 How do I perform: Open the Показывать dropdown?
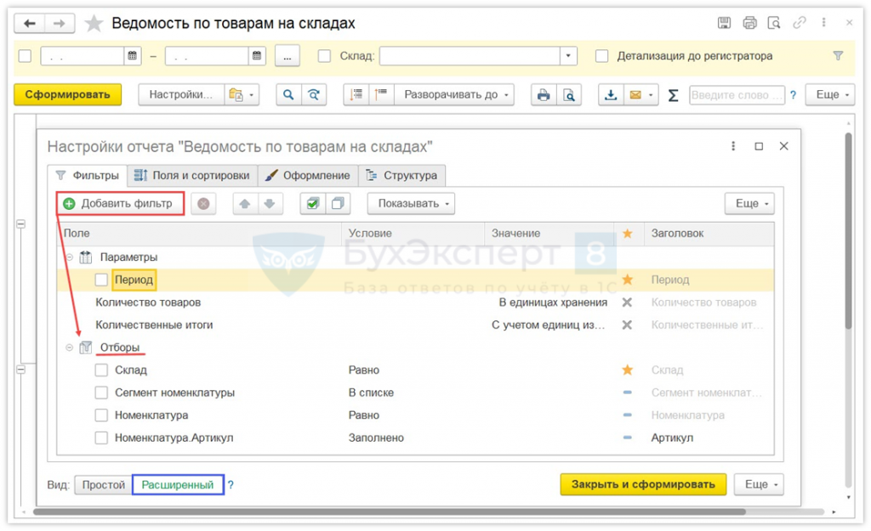click(x=411, y=204)
